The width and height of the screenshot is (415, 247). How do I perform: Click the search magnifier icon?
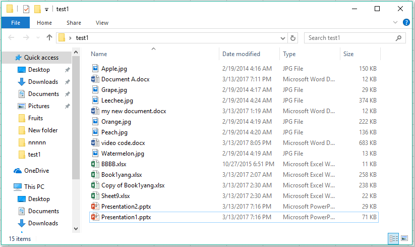tap(398, 38)
